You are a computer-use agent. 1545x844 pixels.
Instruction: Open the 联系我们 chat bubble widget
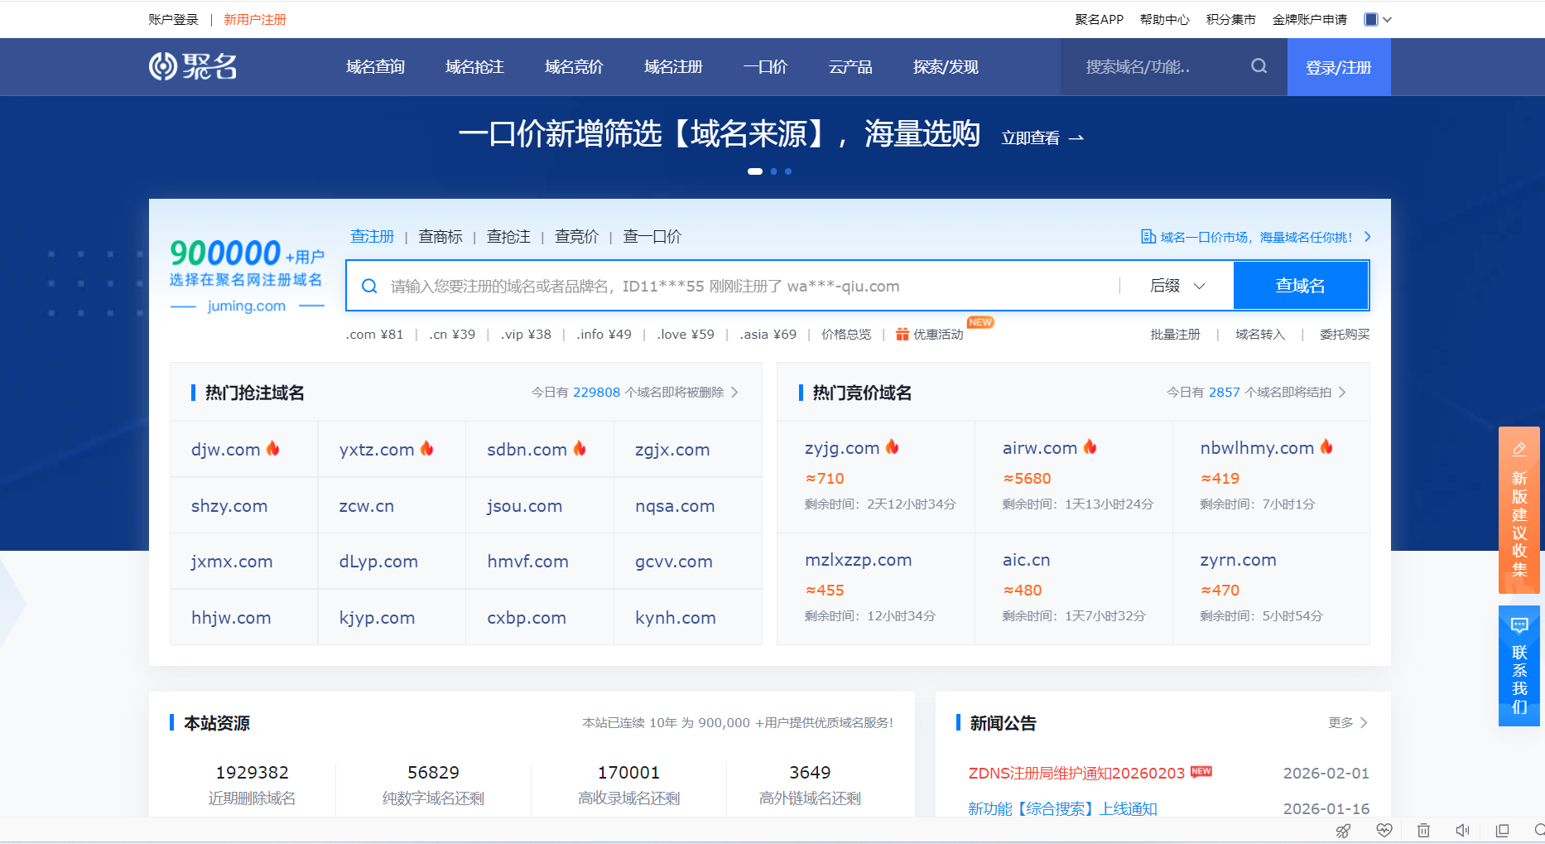click(1519, 625)
